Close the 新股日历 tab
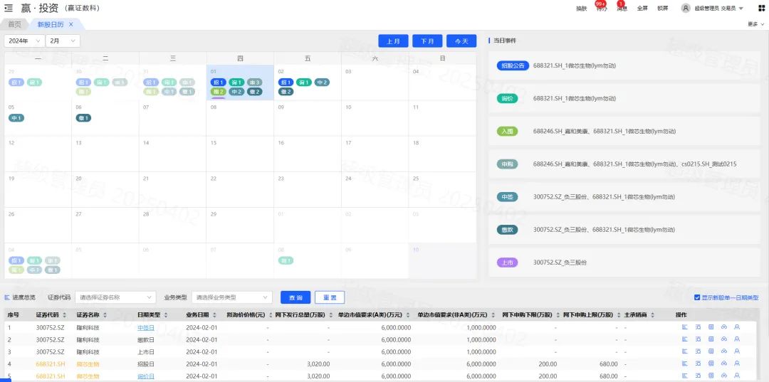The height and width of the screenshot is (382, 769). (71, 24)
